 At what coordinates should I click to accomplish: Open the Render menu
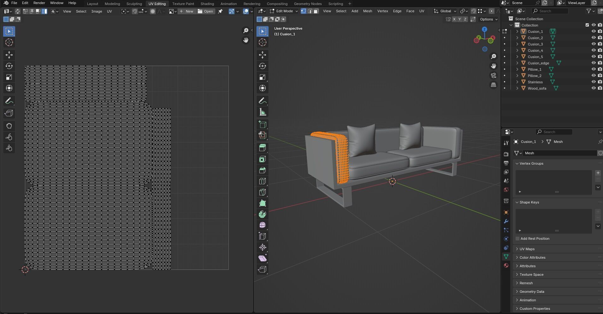click(39, 3)
